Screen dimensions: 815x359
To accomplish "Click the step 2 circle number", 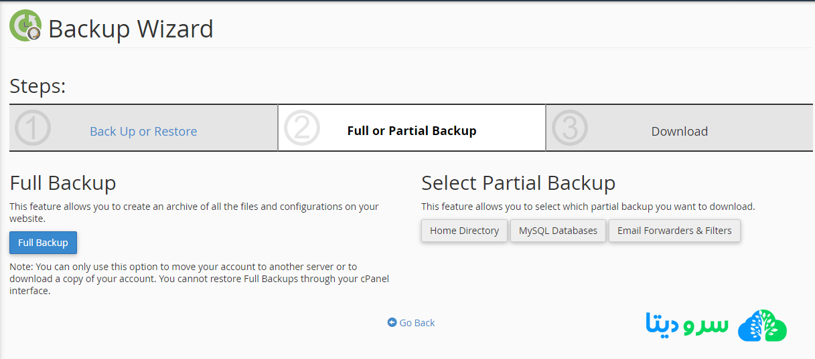I will point(301,128).
